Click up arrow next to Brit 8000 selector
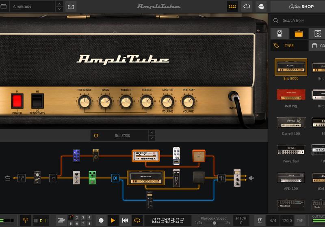This screenshot has width=325, height=227. 152,133
